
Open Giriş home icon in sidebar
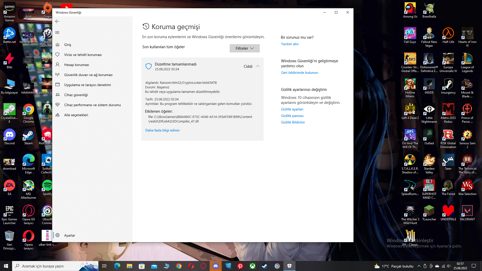click(x=57, y=45)
